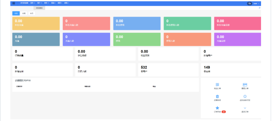Click the orange card showing 0
272x121 pixels.
click(x=187, y=39)
